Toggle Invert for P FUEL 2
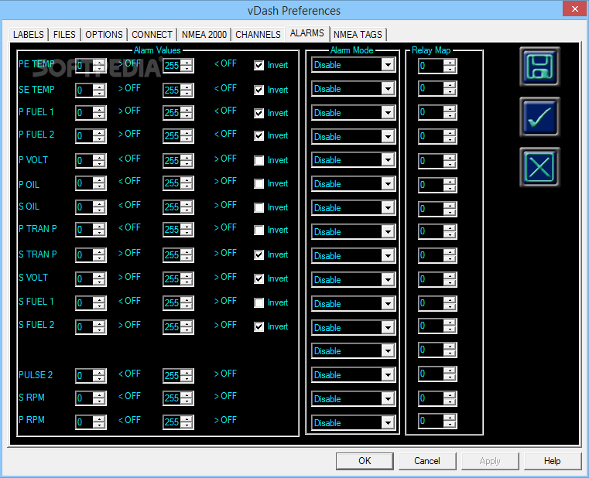Viewport: 589px width, 478px height. 259,135
